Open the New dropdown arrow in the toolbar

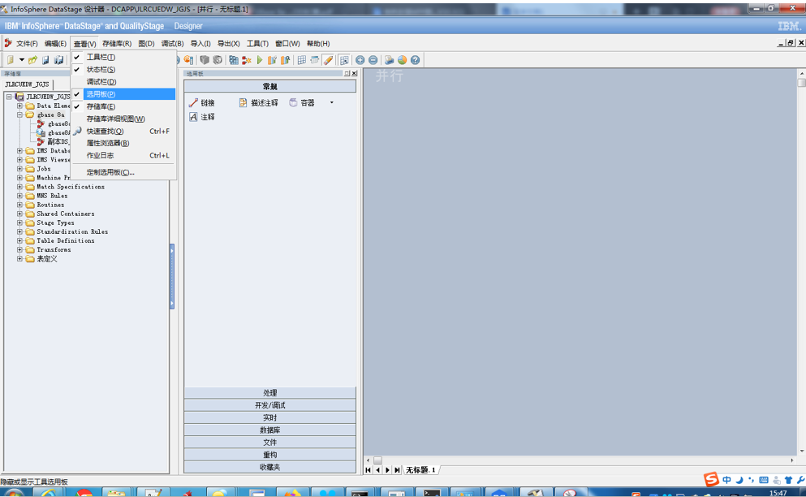point(22,60)
